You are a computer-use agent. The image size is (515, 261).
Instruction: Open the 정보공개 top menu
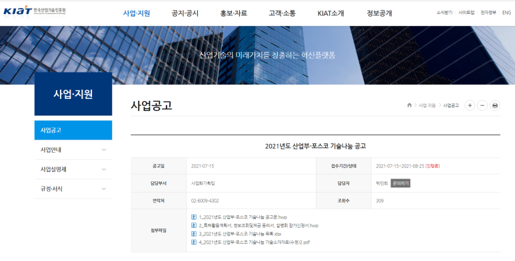click(x=379, y=13)
